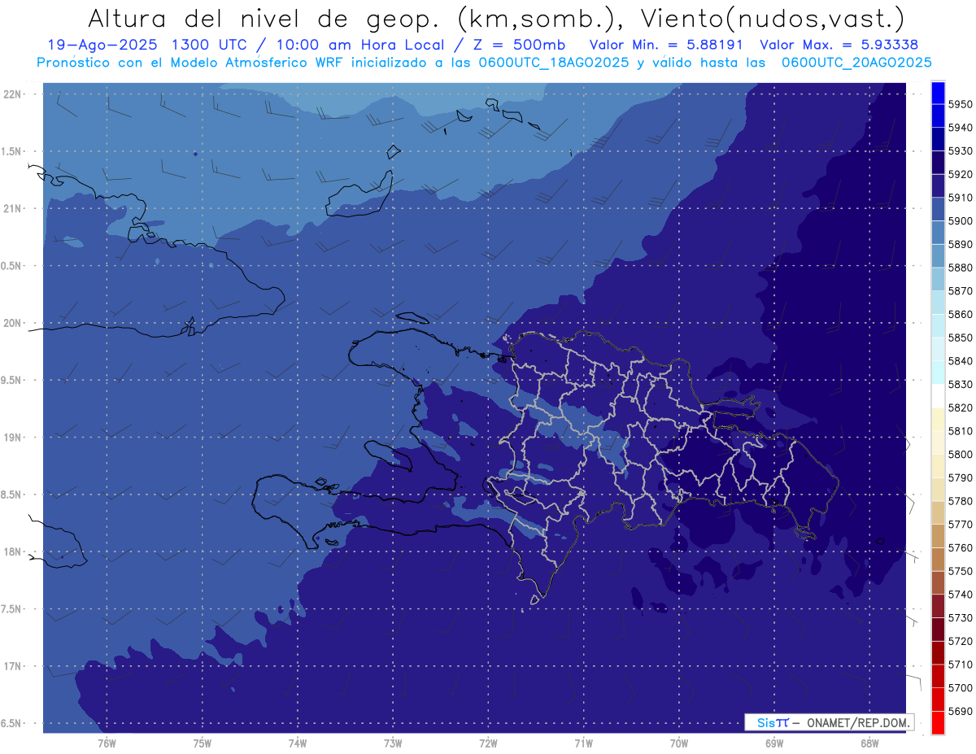Click the latitude label "17N"
The width and height of the screenshot is (976, 754).
pos(11,667)
